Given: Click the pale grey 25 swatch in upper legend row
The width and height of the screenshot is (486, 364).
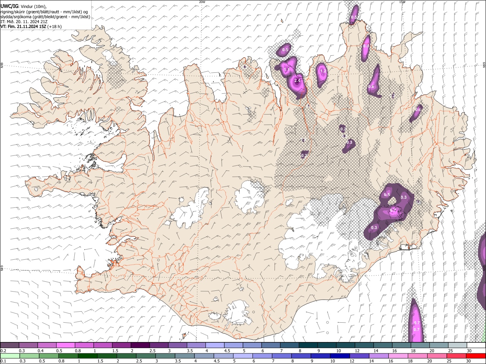Looking at the screenshot, I should click(x=458, y=345).
